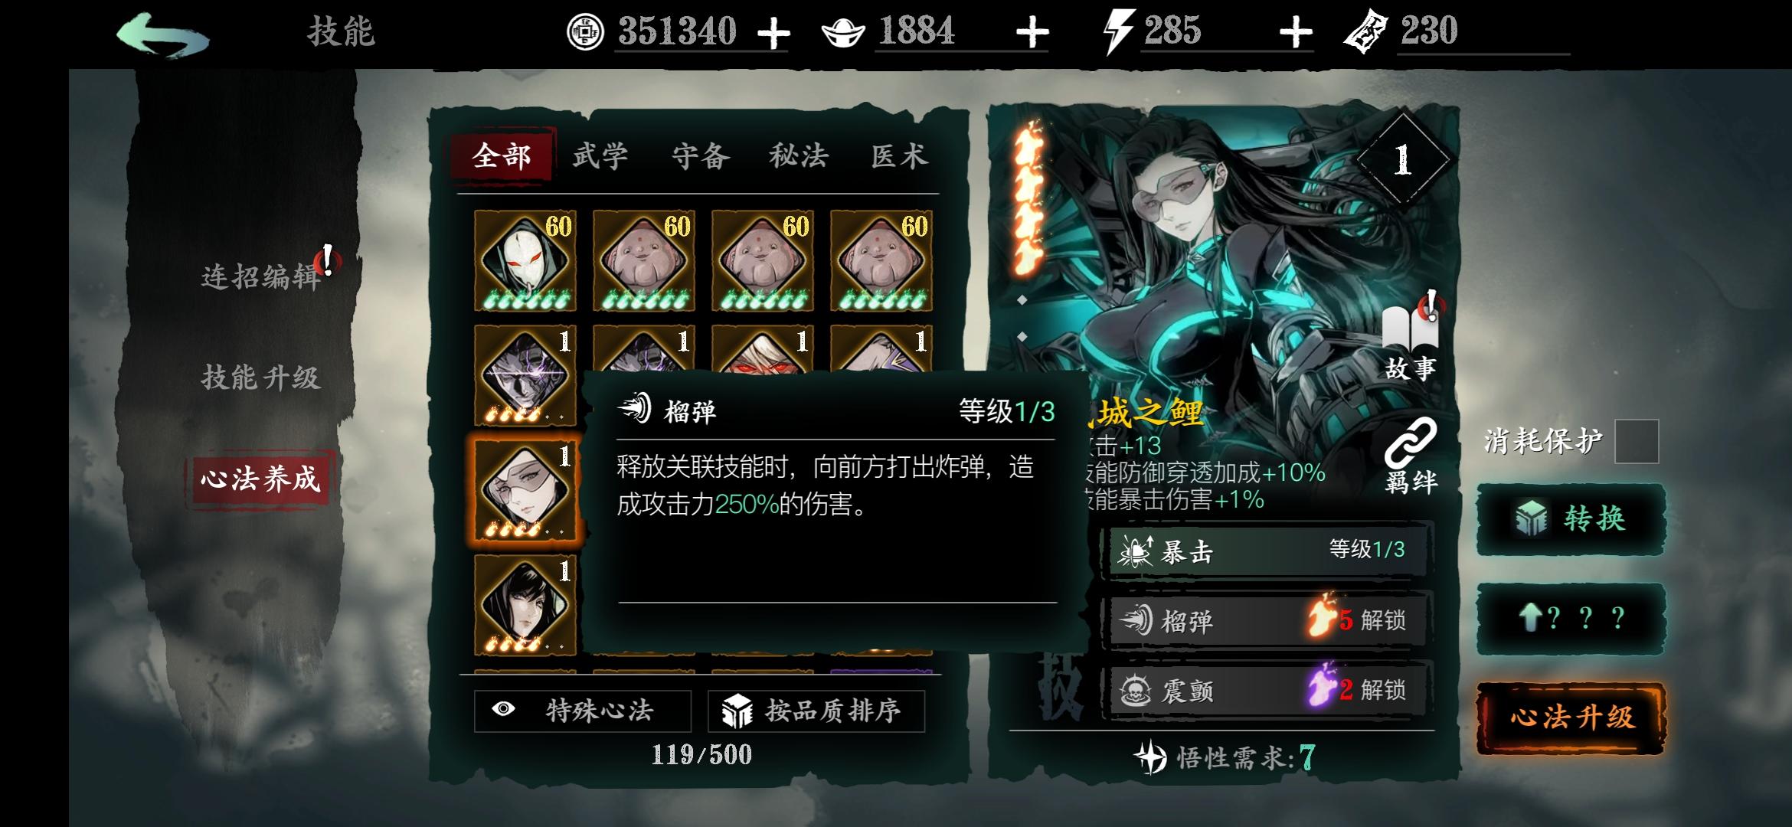Enable the 消耗保护 checkbox
Image resolution: width=1792 pixels, height=827 pixels.
pos(1637,441)
